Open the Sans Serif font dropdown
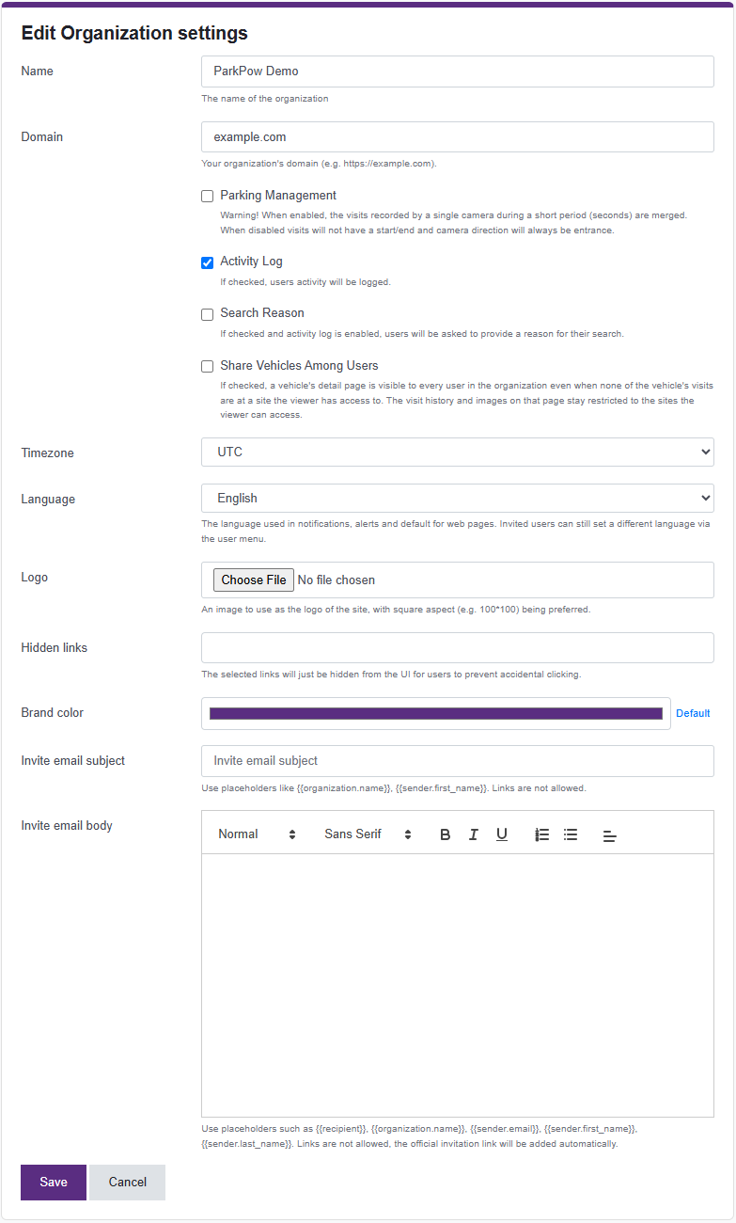 coord(368,834)
